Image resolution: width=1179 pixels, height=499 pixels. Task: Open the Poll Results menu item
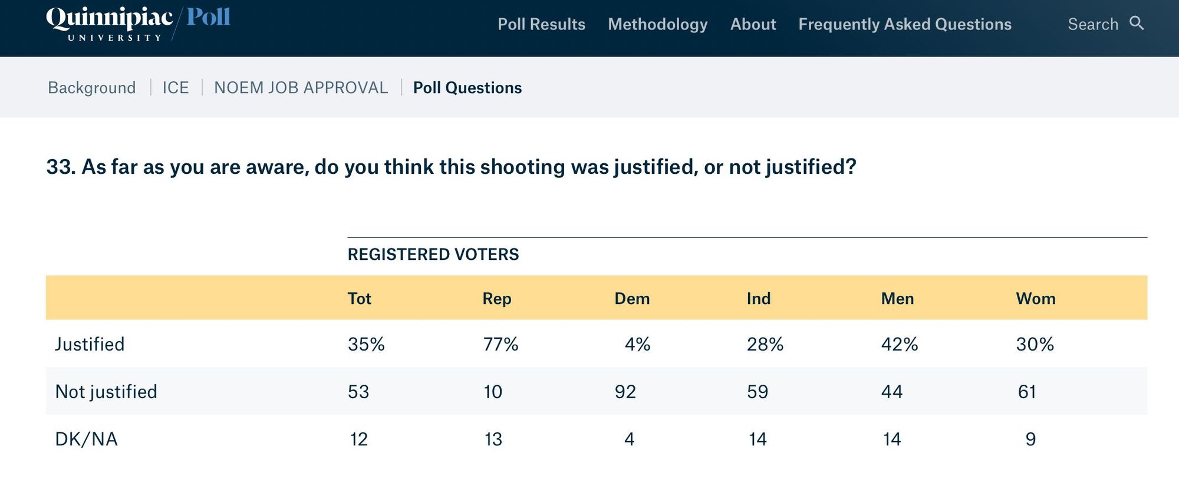541,24
